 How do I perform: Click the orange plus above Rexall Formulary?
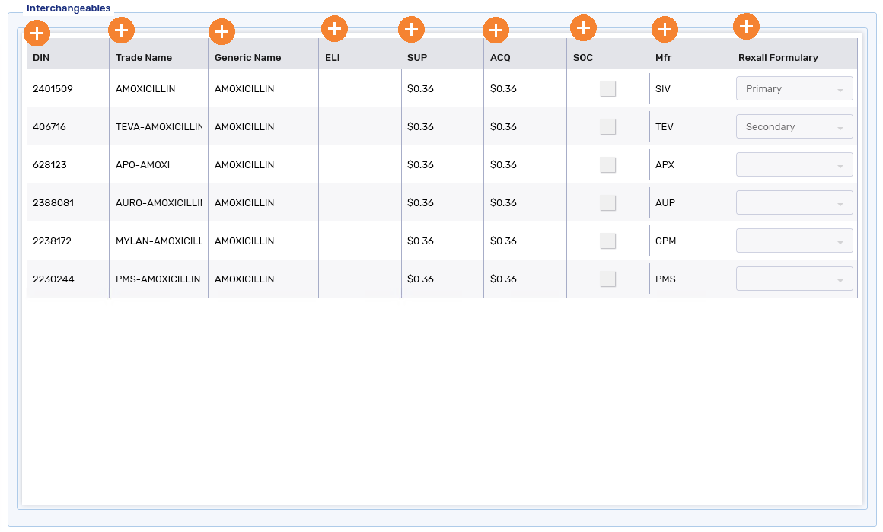pyautogui.click(x=746, y=27)
